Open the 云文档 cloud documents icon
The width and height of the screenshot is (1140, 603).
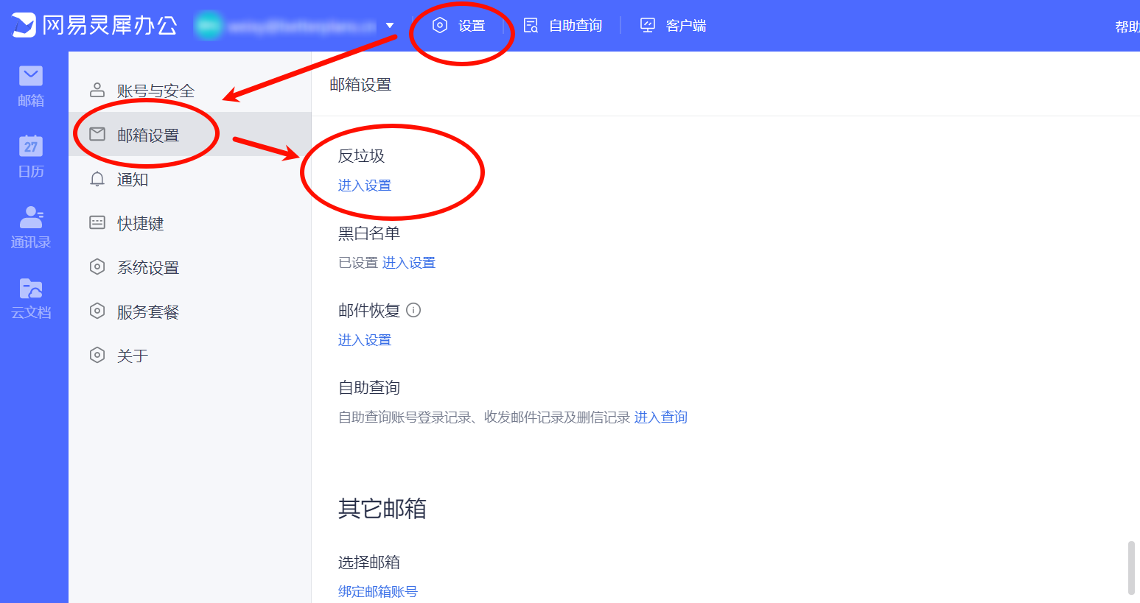[31, 288]
